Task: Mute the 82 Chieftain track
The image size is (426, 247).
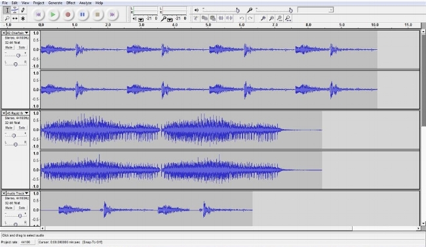Action: click(9, 47)
